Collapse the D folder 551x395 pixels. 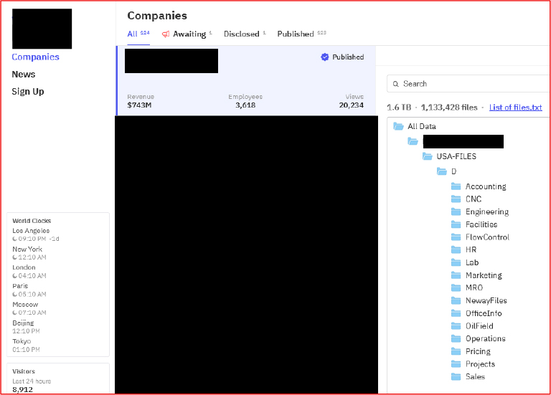pos(442,171)
